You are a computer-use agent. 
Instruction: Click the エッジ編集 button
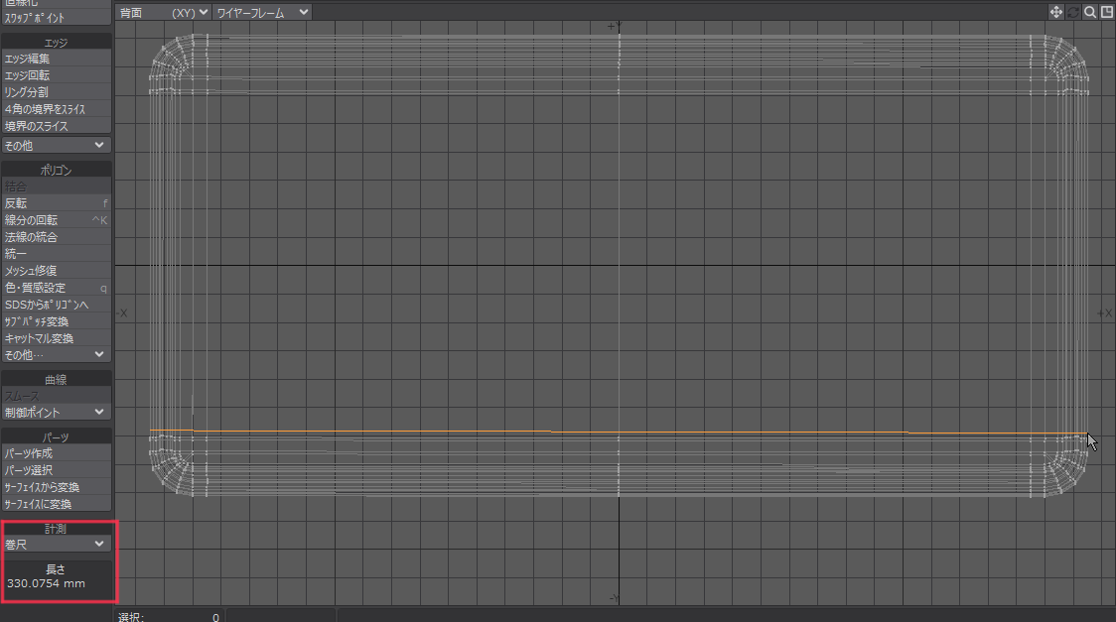[57, 59]
